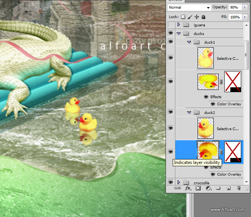Click duck1 'Color Overlay' effect label

(229, 104)
